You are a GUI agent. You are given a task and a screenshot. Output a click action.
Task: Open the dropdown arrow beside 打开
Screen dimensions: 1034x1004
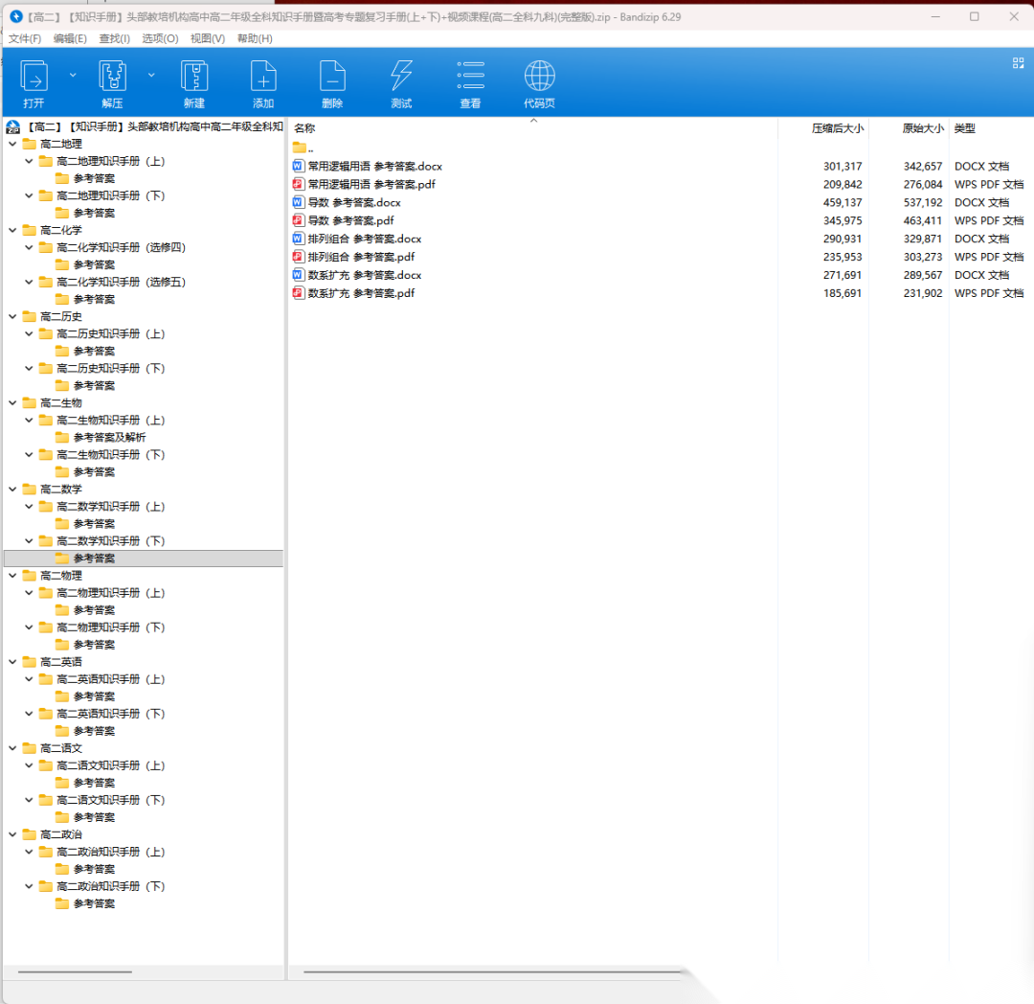[x=73, y=74]
